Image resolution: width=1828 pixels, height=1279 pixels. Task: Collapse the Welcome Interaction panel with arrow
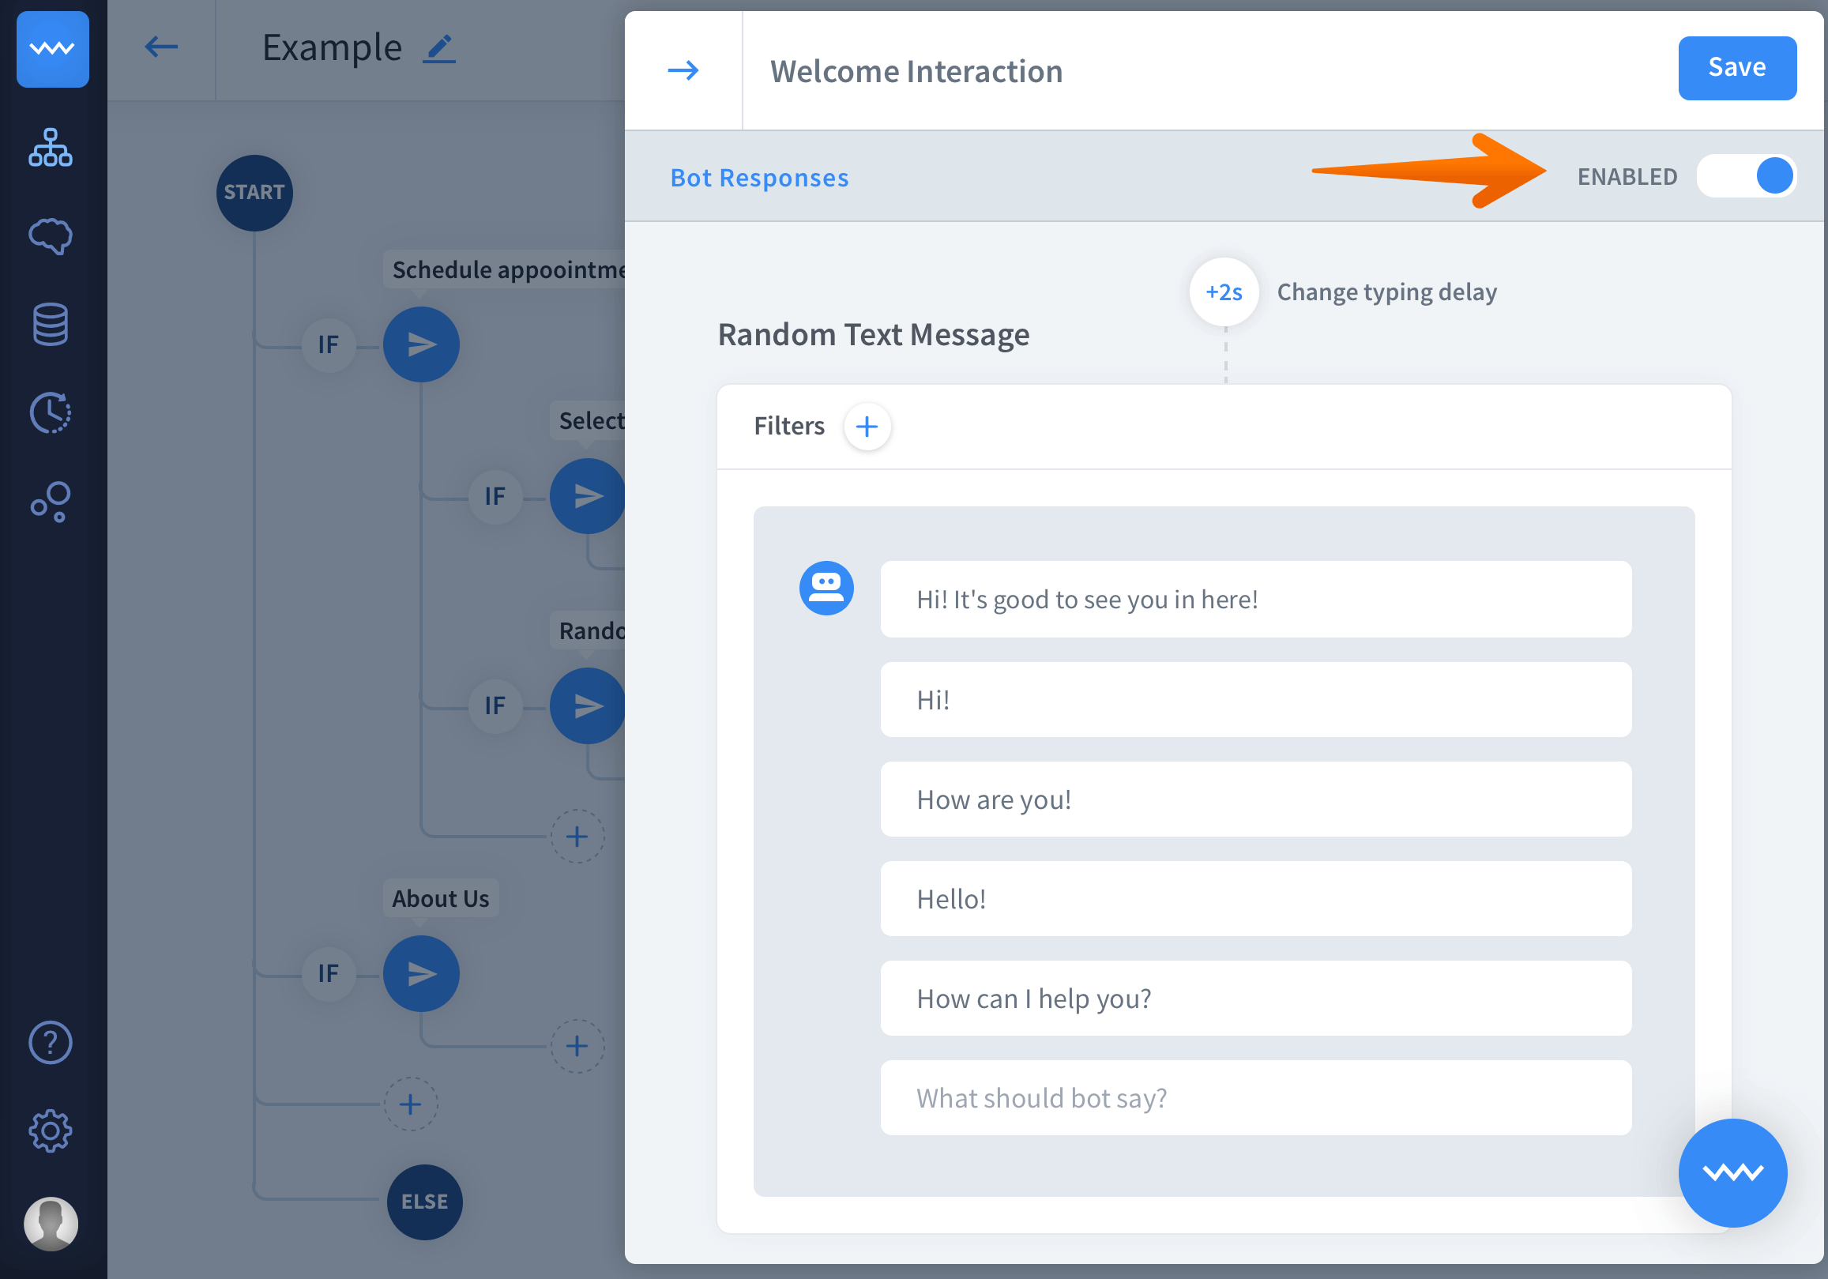(683, 71)
